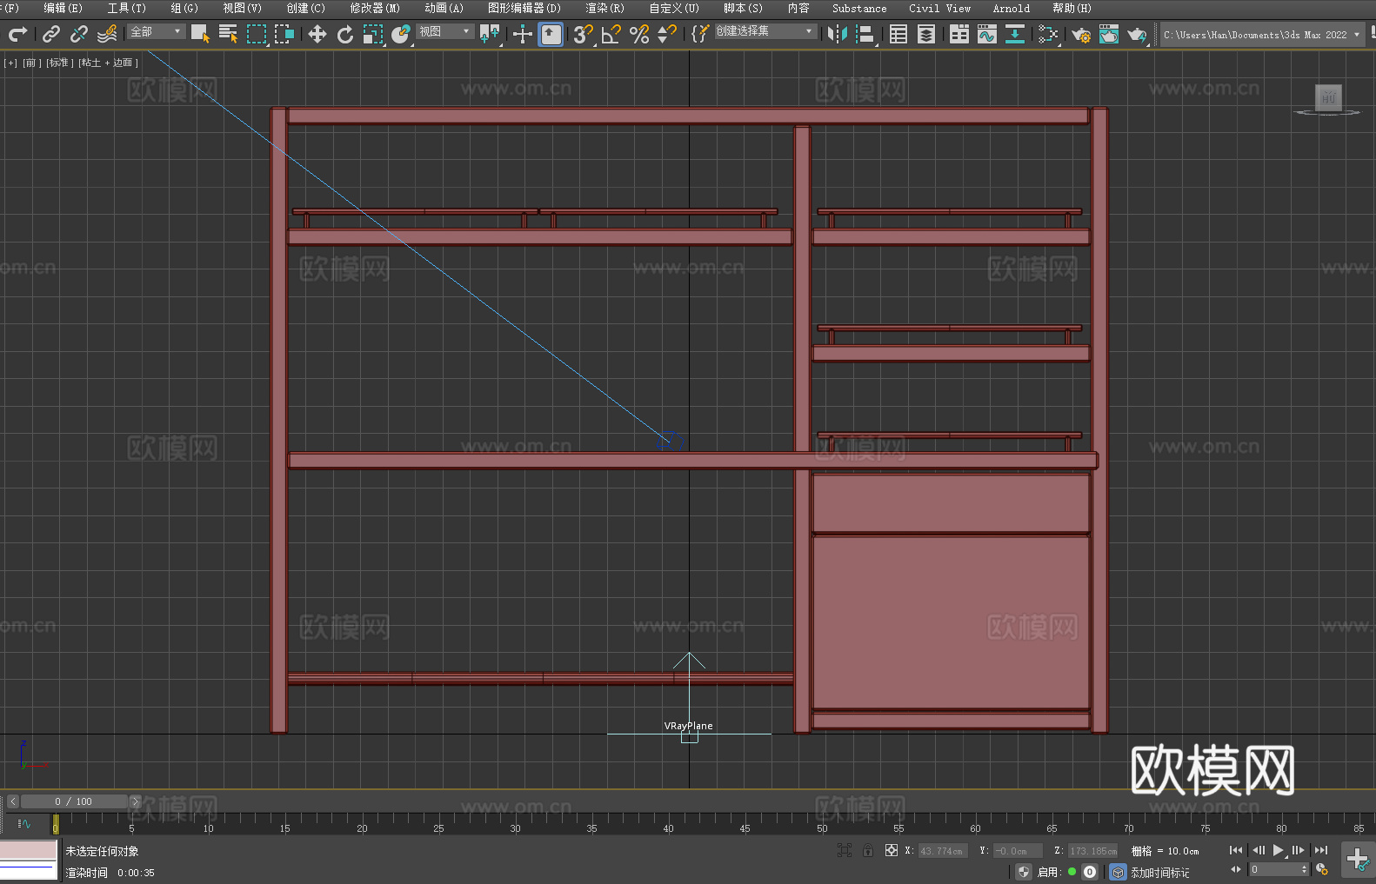1376x884 pixels.
Task: Activate the Select and Move tool
Action: (x=317, y=34)
